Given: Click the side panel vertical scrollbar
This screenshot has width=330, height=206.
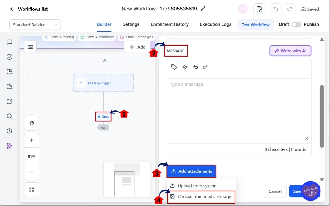Looking at the screenshot, I should pos(322,116).
